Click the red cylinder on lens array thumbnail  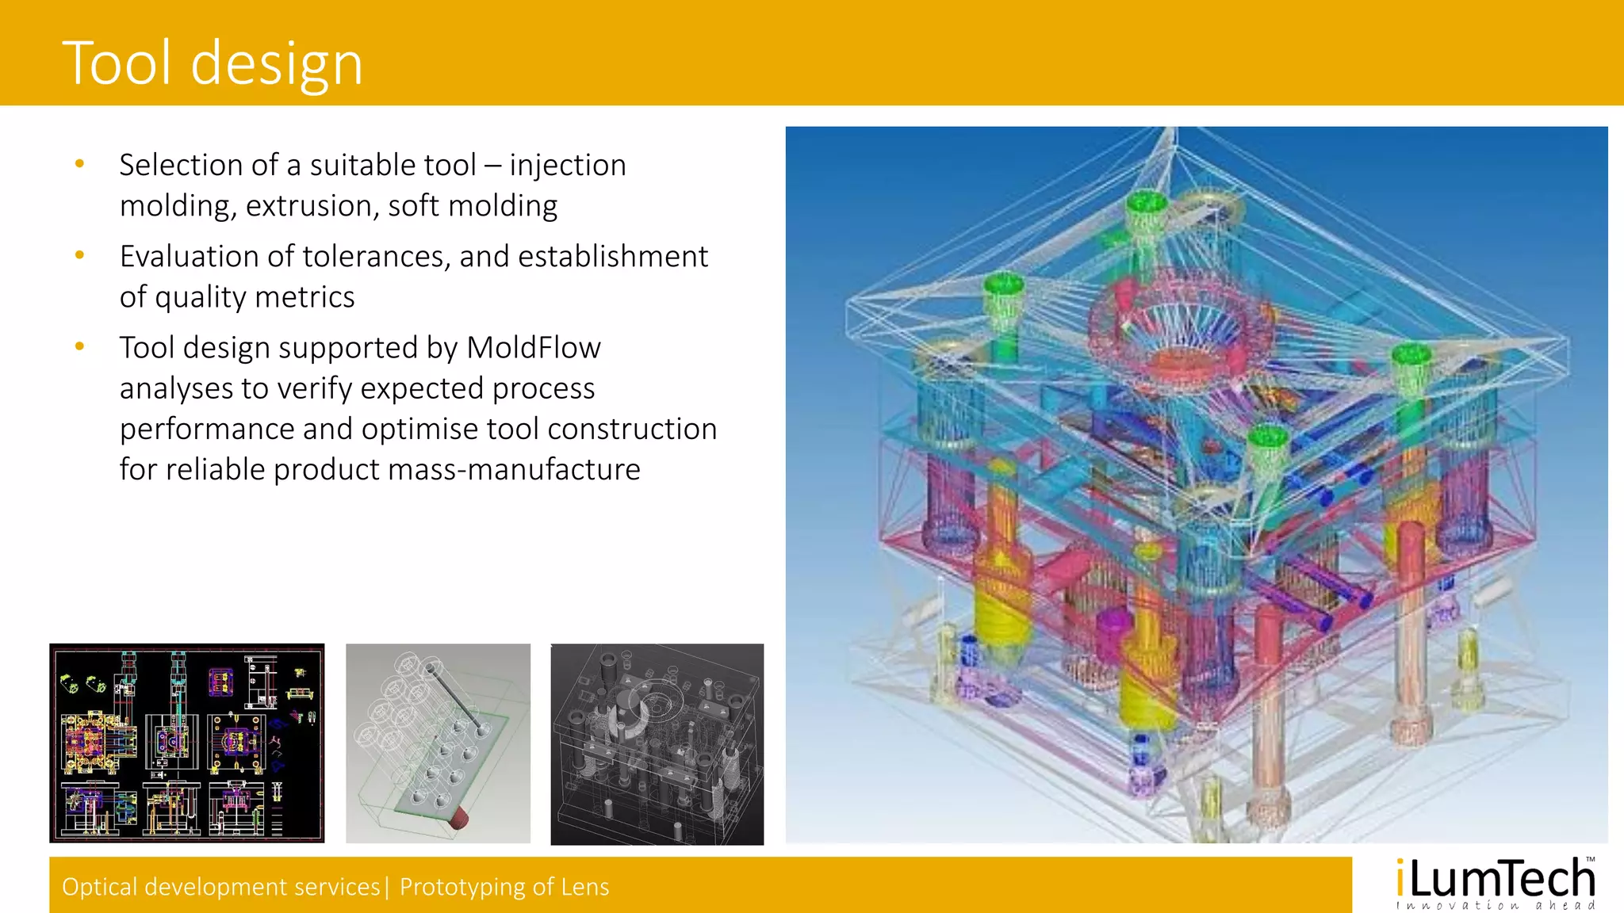pyautogui.click(x=458, y=818)
